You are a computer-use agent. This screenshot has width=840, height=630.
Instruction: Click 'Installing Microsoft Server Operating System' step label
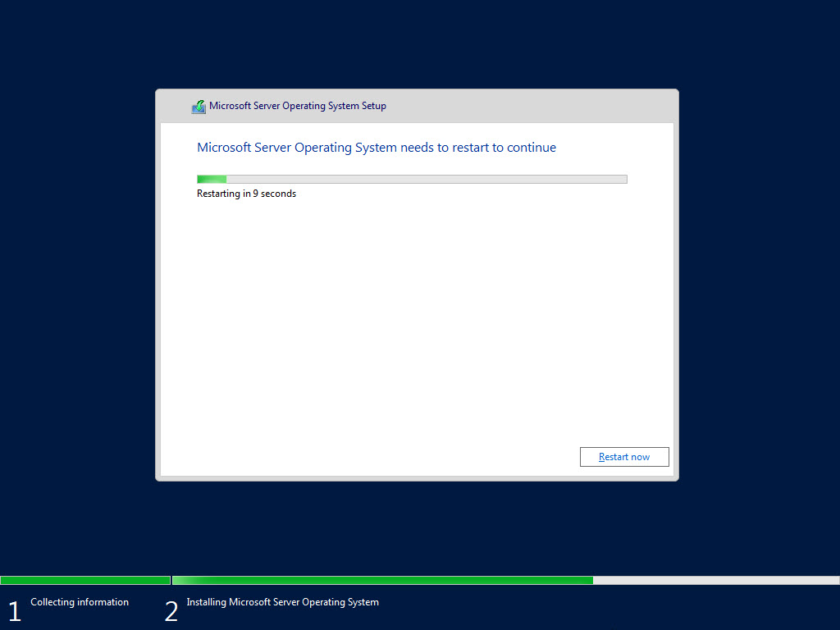coord(283,602)
